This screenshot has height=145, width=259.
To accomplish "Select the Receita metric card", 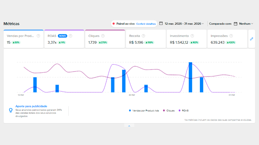I will [x=146, y=39].
